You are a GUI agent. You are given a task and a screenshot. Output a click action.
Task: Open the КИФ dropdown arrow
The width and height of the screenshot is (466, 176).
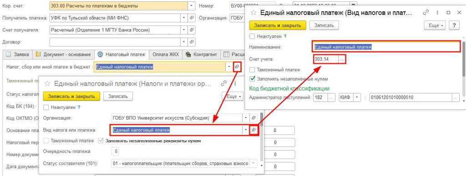(357, 97)
